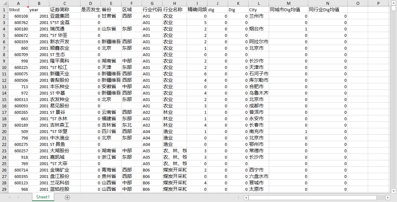Select the 西宁市 city cell

coord(258,170)
